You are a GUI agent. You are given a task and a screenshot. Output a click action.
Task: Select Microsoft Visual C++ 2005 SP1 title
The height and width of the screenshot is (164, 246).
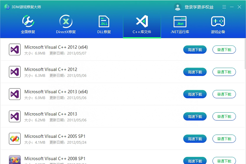coord(55,136)
